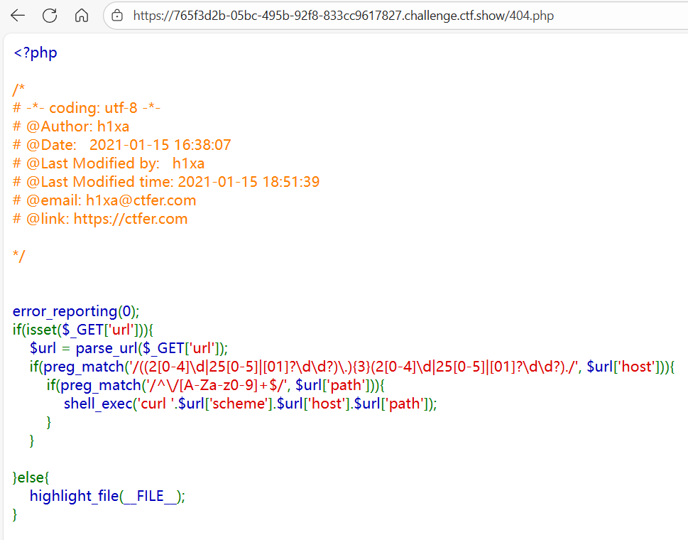This screenshot has height=540, width=688.
Task: Click the "if(isset($_GET['url'])){" line
Action: pos(83,330)
